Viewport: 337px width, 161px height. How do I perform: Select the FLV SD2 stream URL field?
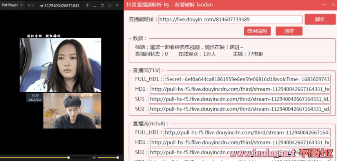[x=240, y=109]
